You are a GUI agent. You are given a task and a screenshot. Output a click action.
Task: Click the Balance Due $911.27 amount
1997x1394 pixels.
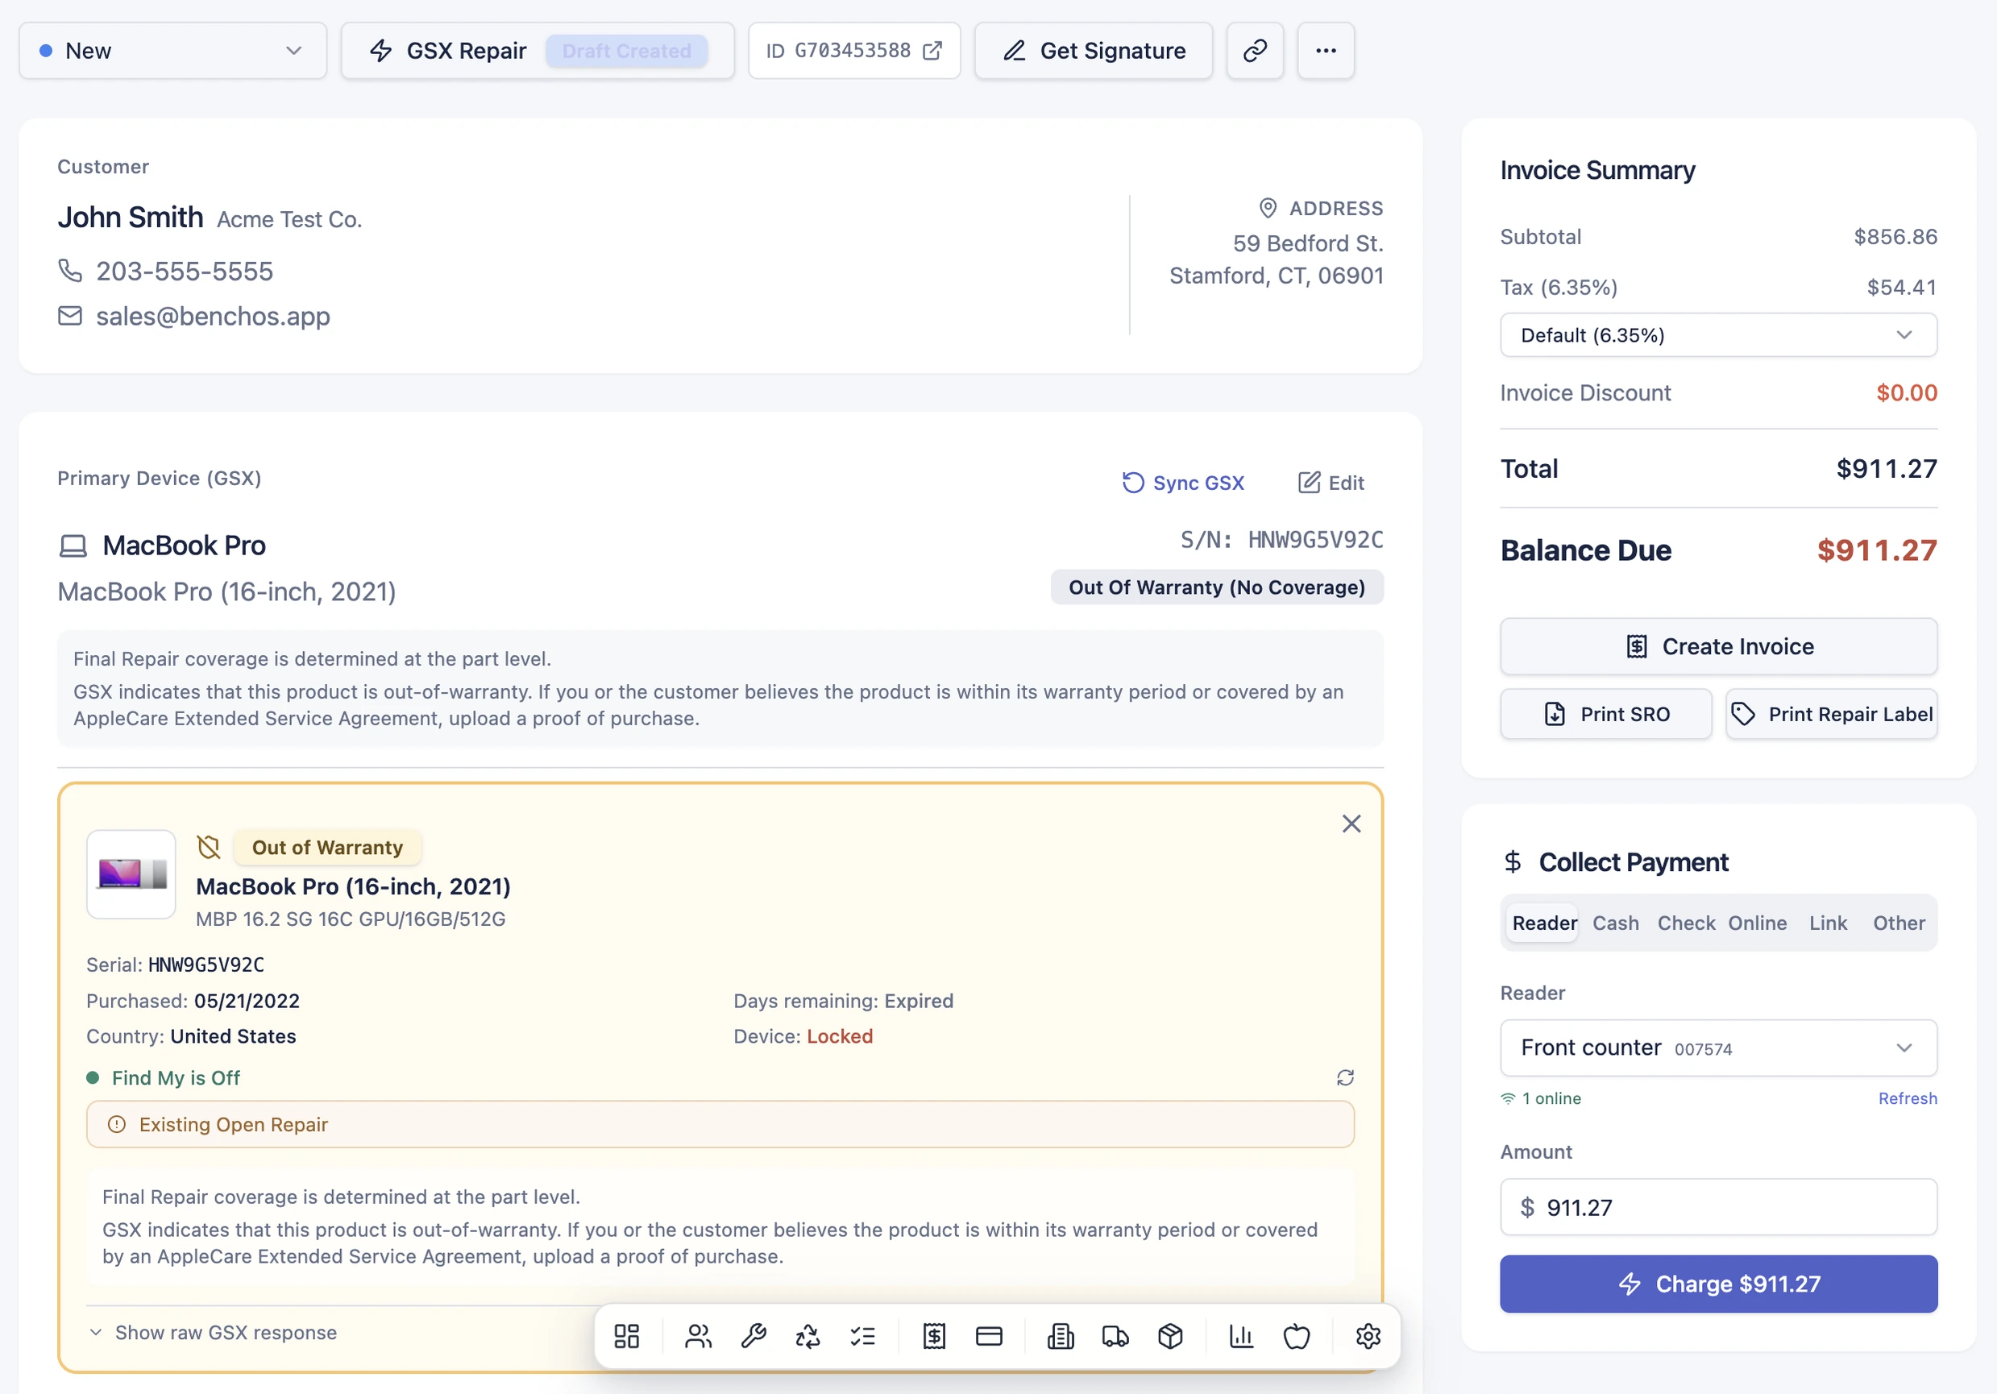(1876, 550)
